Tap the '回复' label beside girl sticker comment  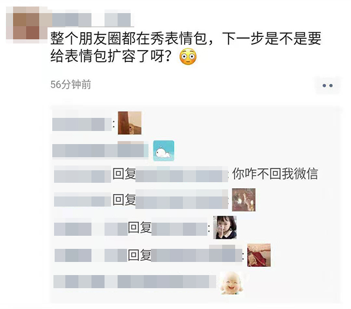140,227
